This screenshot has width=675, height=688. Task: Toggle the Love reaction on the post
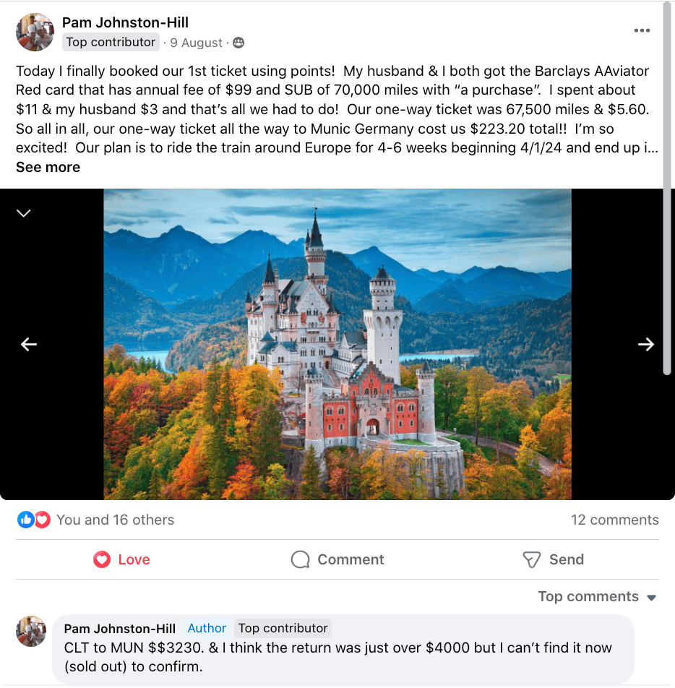121,559
